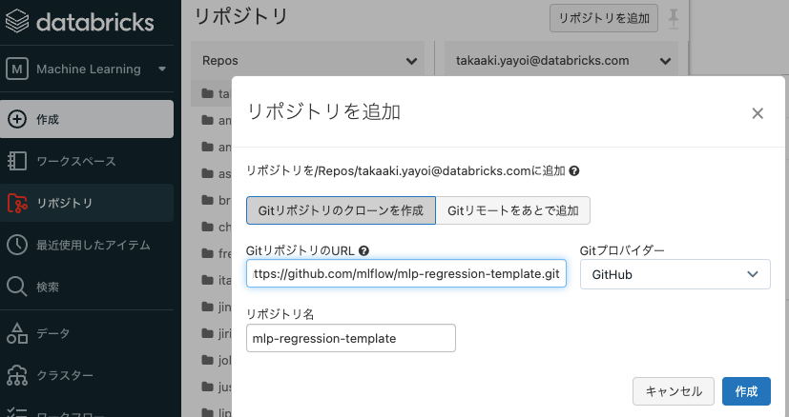This screenshot has width=789, height=417.
Task: Open 最近使用したアイテム in the sidebar
Action: (x=87, y=245)
